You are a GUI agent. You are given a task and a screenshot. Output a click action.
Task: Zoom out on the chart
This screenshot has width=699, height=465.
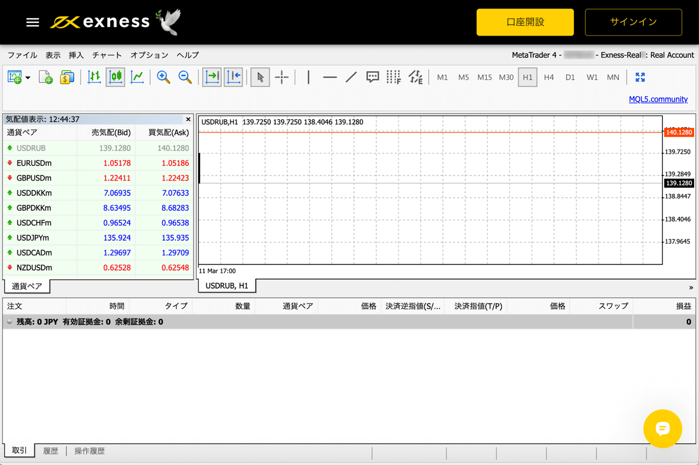[185, 77]
